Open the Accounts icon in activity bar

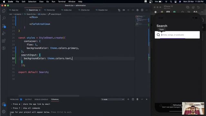coord(4,104)
